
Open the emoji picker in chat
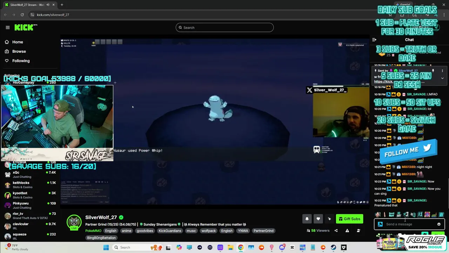point(439,224)
